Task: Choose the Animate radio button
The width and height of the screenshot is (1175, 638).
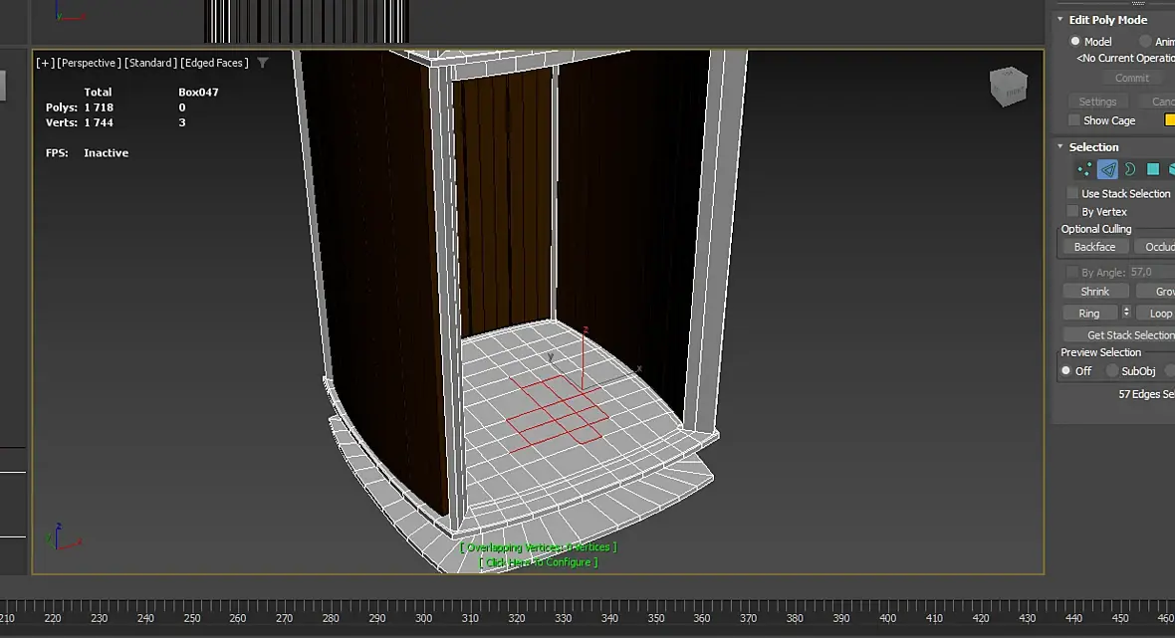Action: (1145, 41)
